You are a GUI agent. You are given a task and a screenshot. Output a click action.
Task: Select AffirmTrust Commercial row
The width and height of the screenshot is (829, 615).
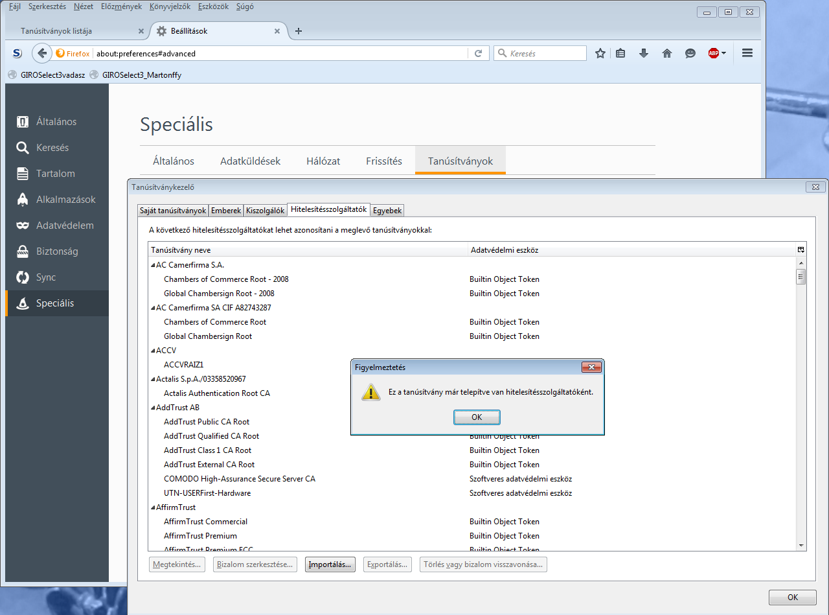pos(472,522)
